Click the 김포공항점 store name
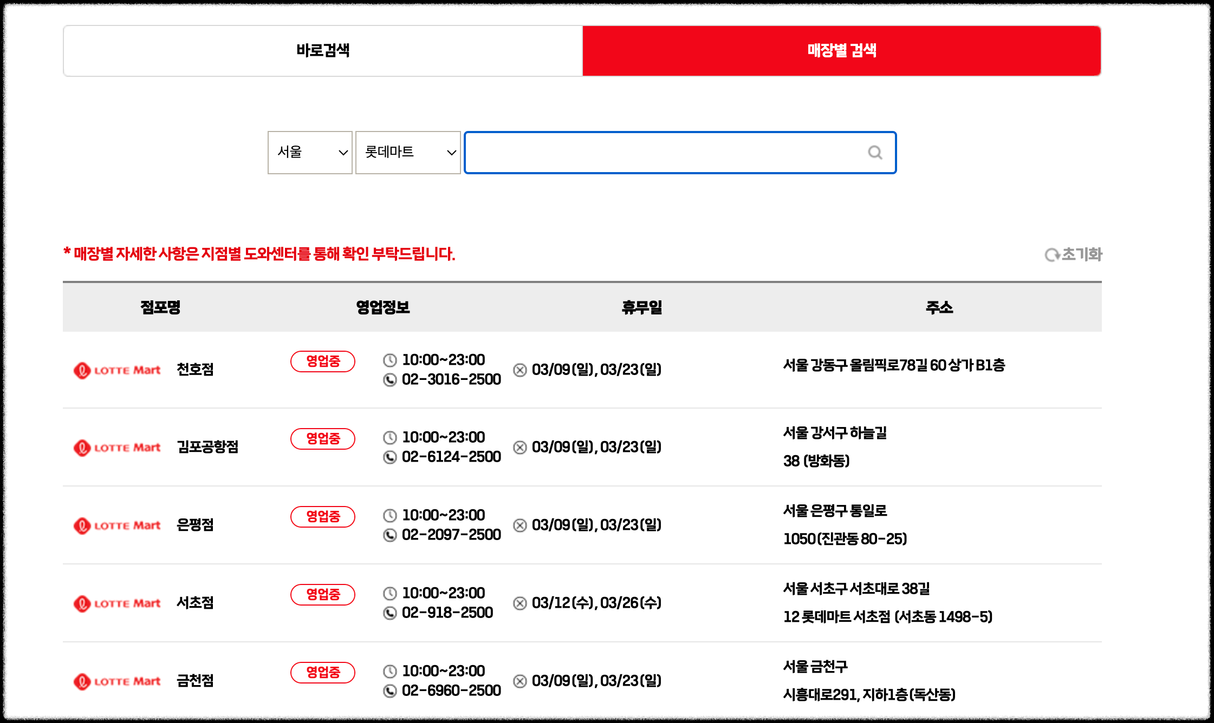Screen dimensions: 1214x723 click(207, 447)
